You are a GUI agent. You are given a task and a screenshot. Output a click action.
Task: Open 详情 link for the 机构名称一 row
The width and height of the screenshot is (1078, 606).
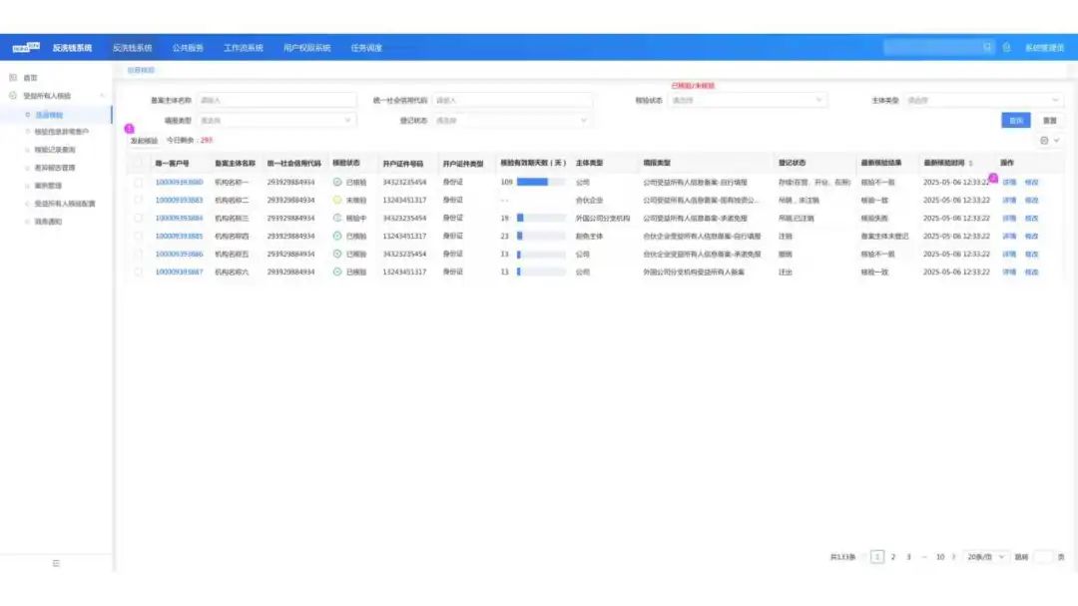(x=1008, y=183)
